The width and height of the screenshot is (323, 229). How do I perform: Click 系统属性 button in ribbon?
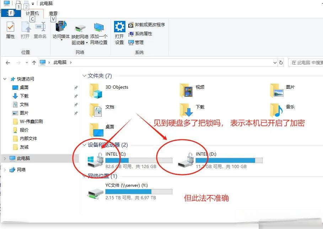click(x=140, y=34)
